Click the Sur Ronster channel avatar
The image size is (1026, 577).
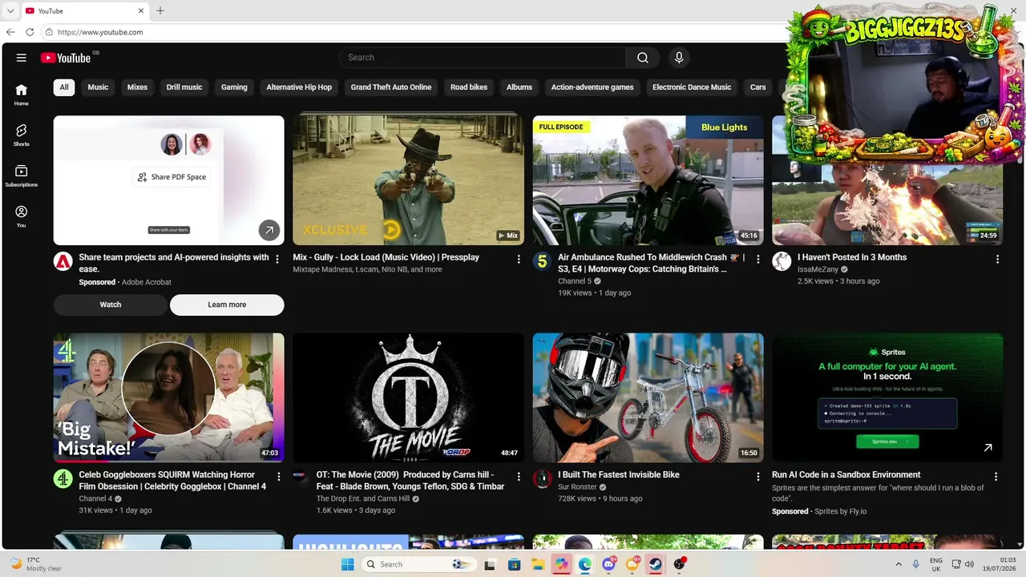[x=543, y=478]
